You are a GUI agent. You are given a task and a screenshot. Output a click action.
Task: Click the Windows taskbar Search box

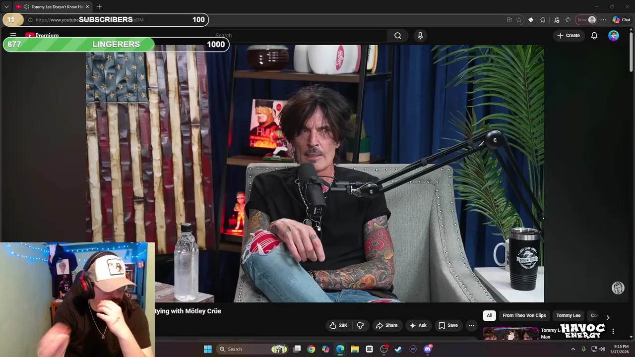coord(253,349)
